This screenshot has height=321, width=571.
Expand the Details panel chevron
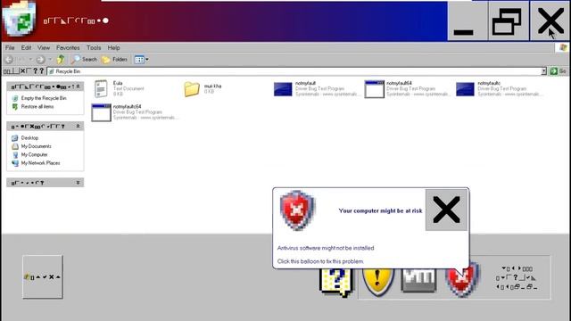(78, 182)
